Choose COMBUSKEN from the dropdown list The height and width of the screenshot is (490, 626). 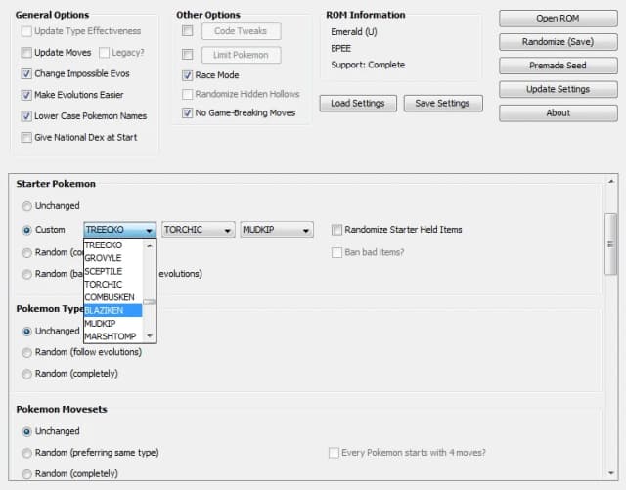coord(113,297)
